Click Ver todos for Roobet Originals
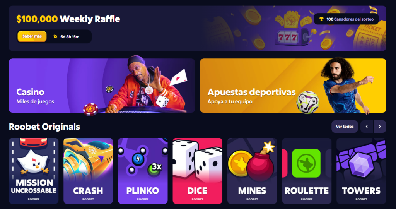 [x=345, y=126]
